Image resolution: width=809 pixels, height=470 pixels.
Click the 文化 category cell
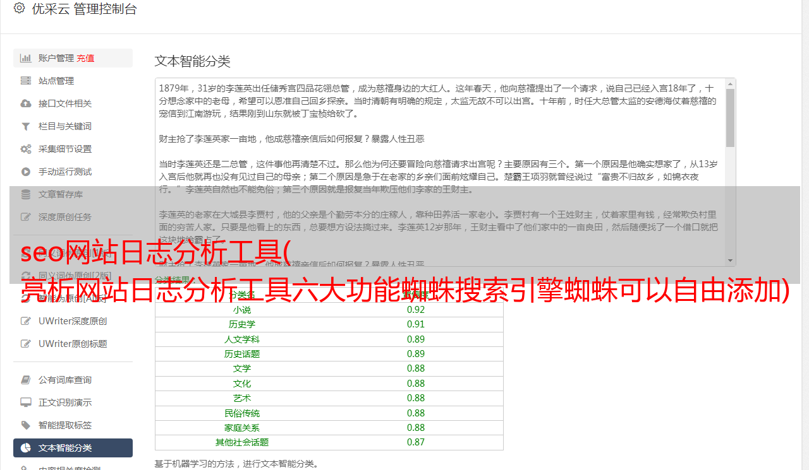242,384
